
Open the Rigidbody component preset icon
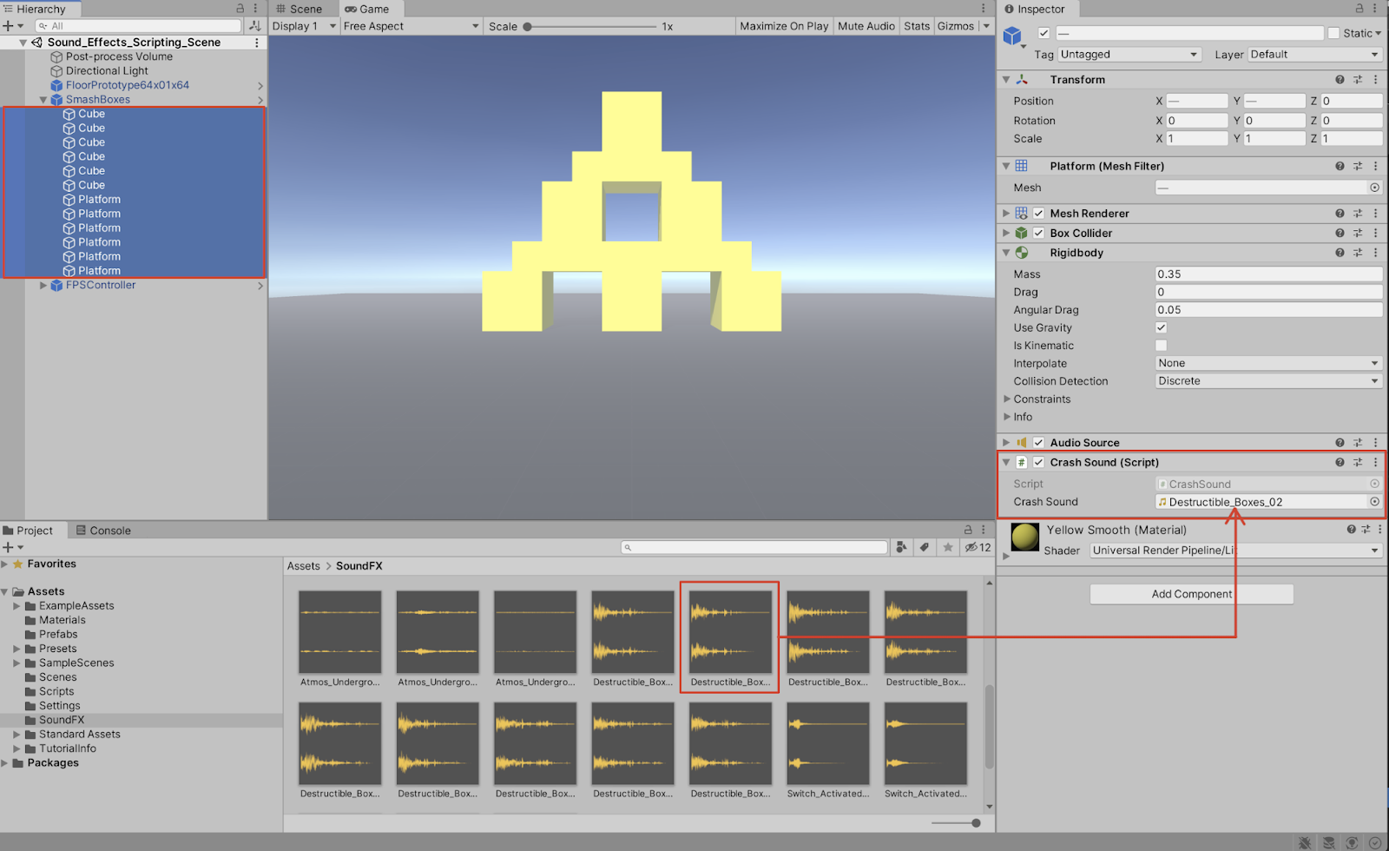coord(1358,253)
